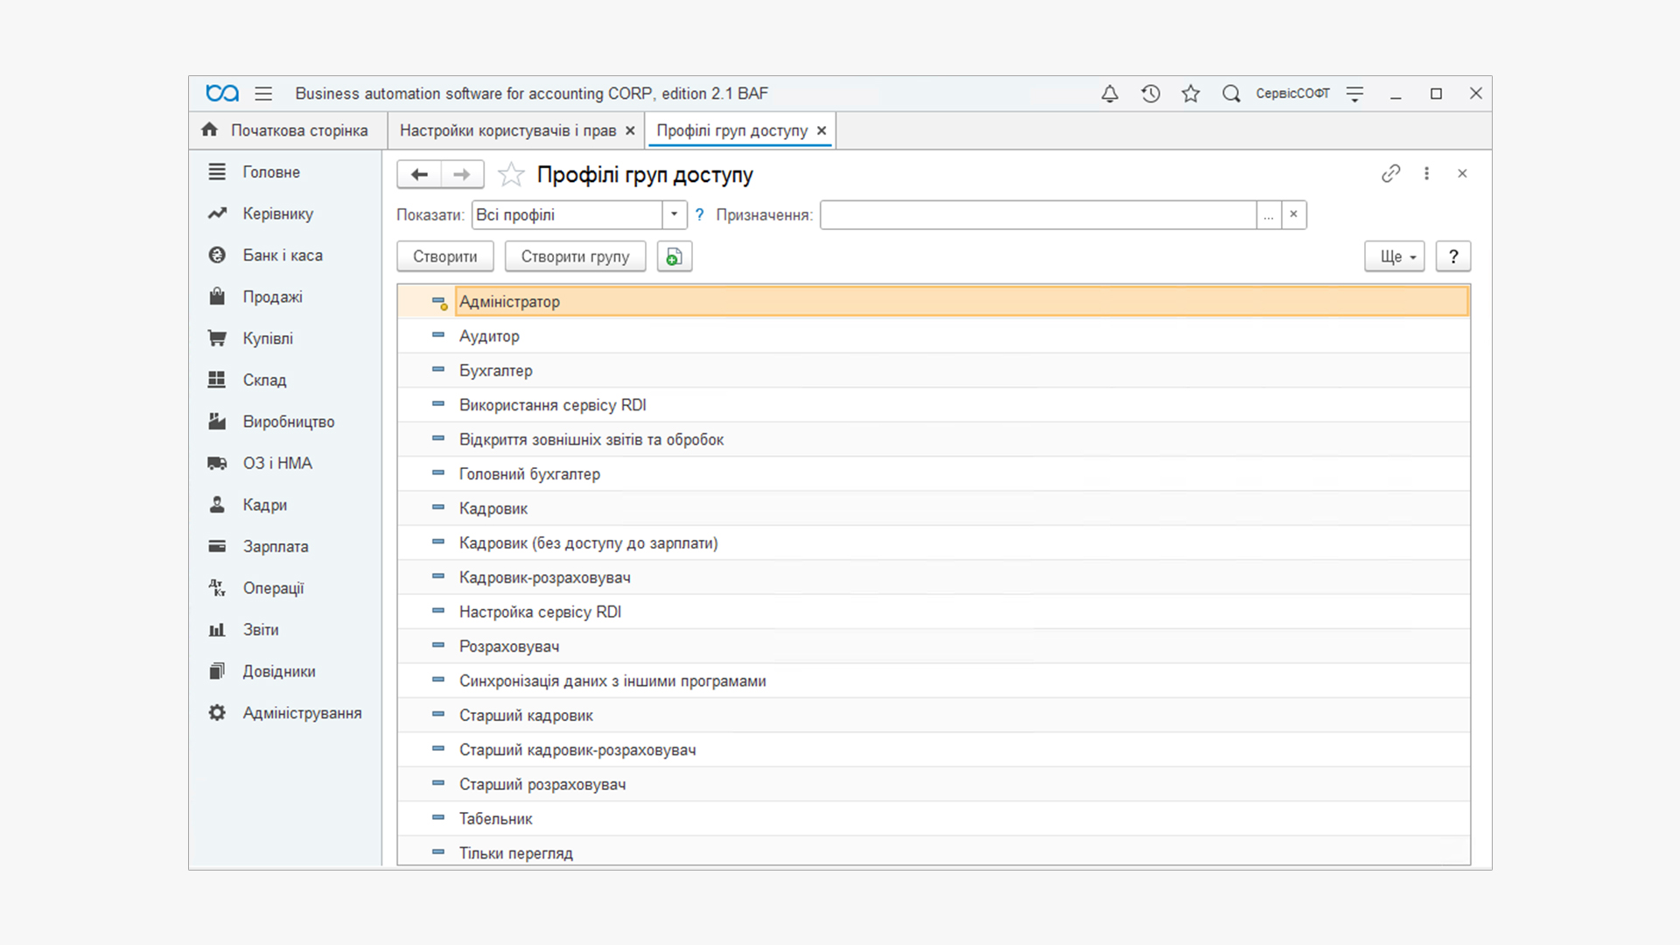Select the Кадровик-розраховувач profile
1680x945 pixels.
point(934,577)
